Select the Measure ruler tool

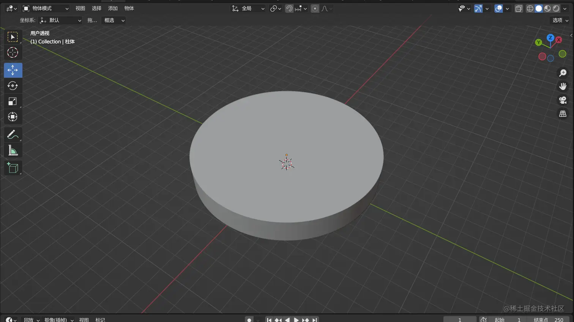(x=13, y=150)
